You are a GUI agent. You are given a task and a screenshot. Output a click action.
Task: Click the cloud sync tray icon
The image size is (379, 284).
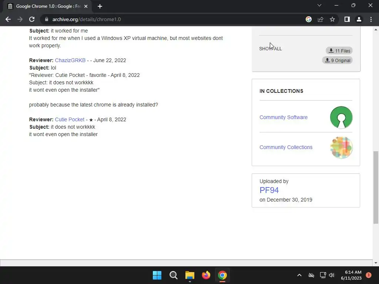click(311, 275)
